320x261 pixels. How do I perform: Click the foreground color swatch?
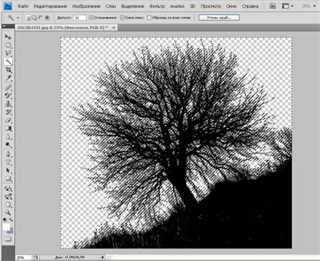coord(6,227)
